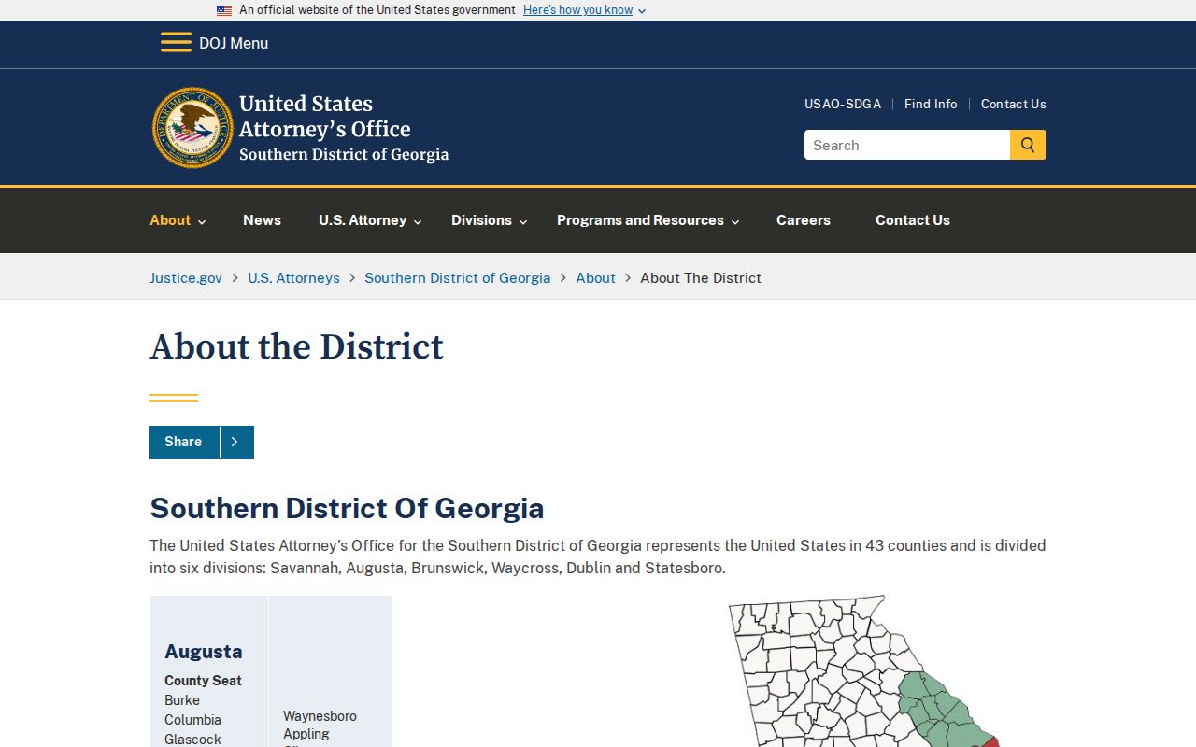Open share options arrow next to Share
The width and height of the screenshot is (1196, 747).
(x=235, y=442)
